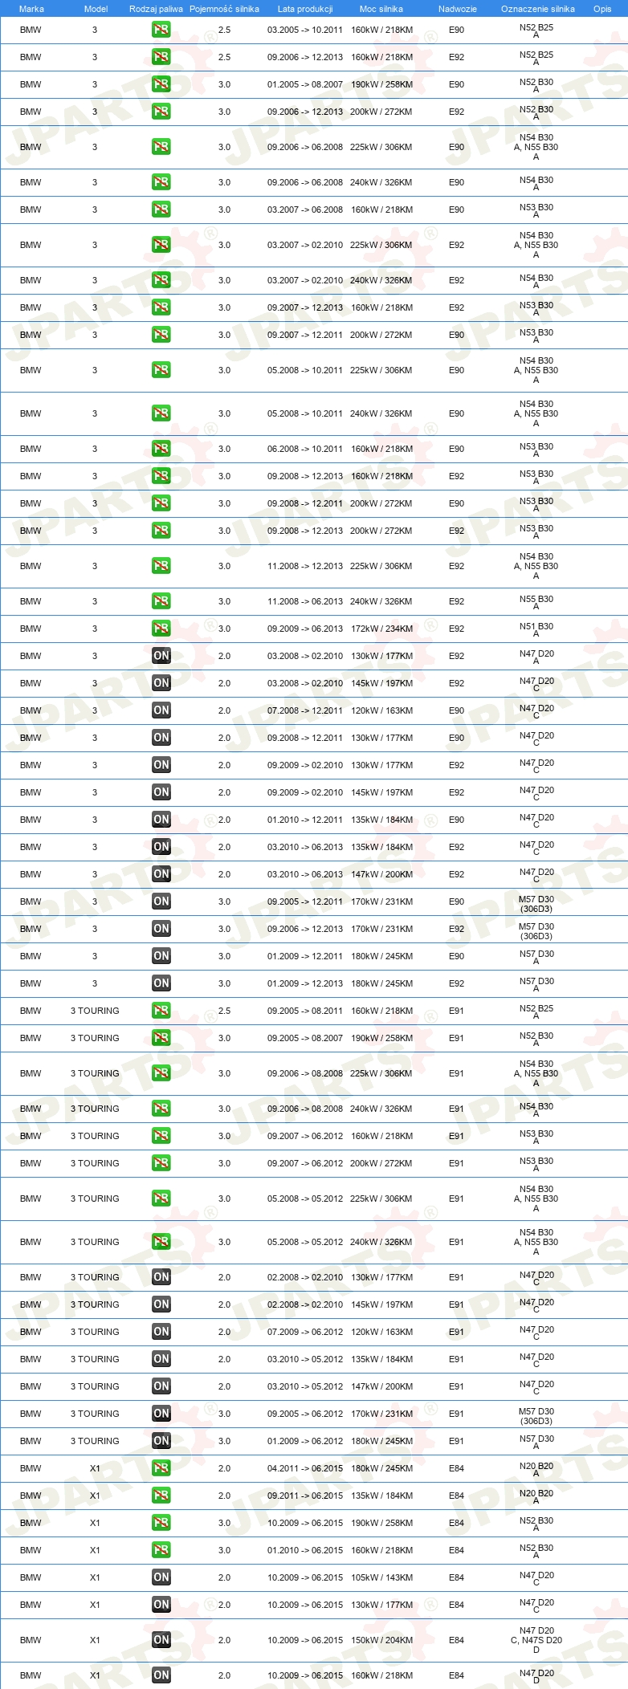Screen dimensions: 628x1689
Task: Click petrol PB icon for 03.2005 -> 10.2011 160kW E90
Action: coord(161,30)
